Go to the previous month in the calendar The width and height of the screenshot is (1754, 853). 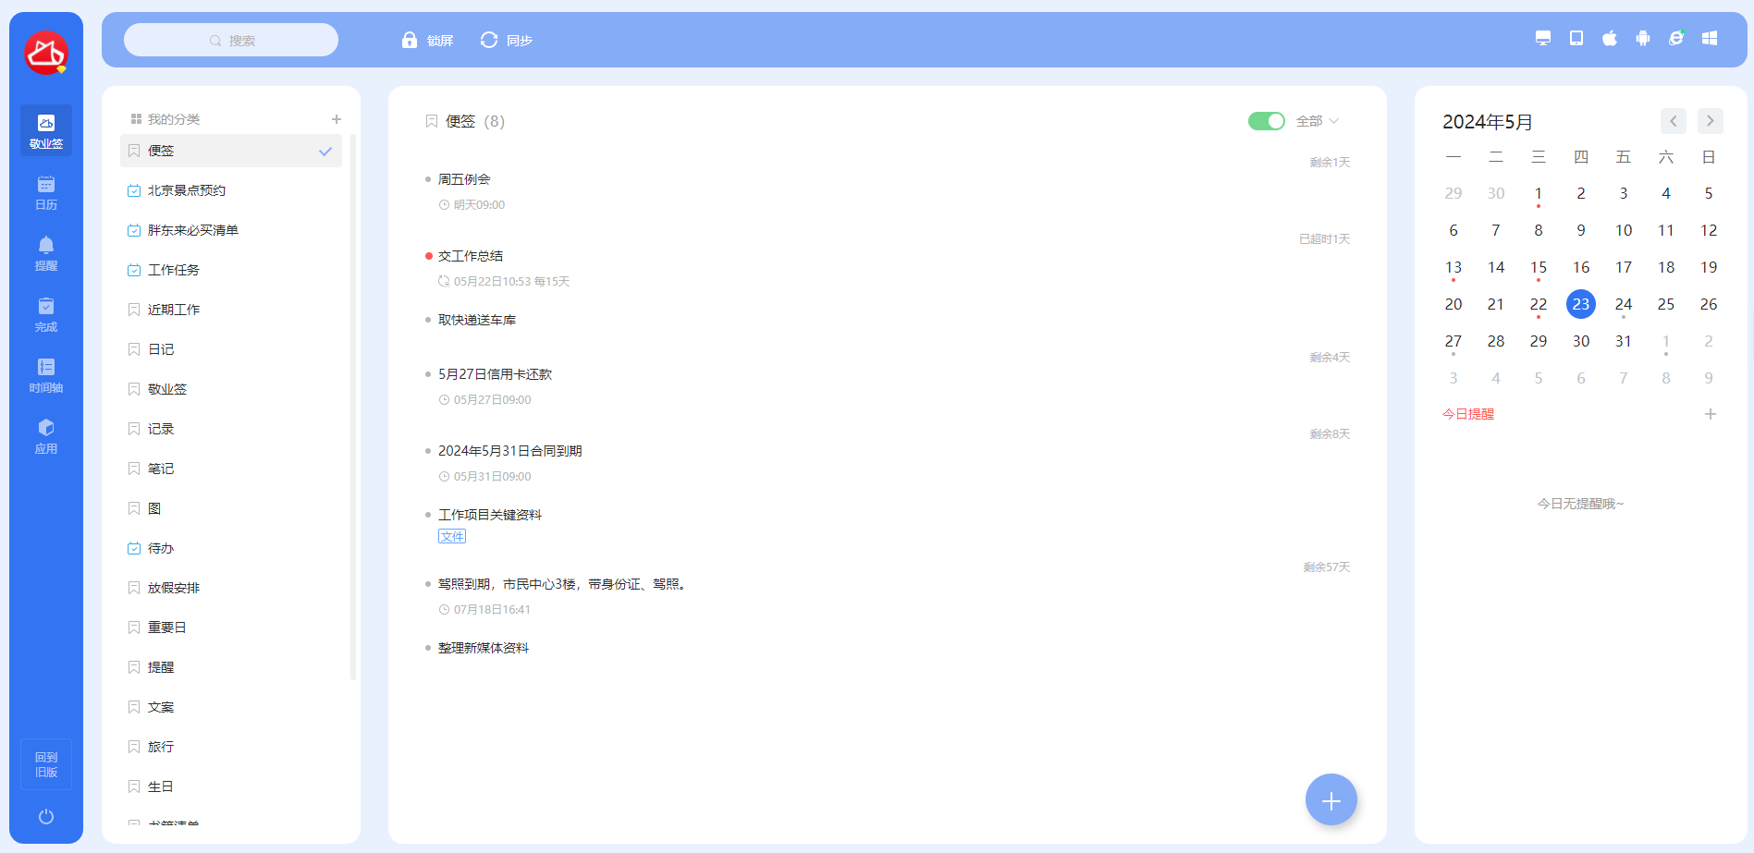pyautogui.click(x=1674, y=121)
